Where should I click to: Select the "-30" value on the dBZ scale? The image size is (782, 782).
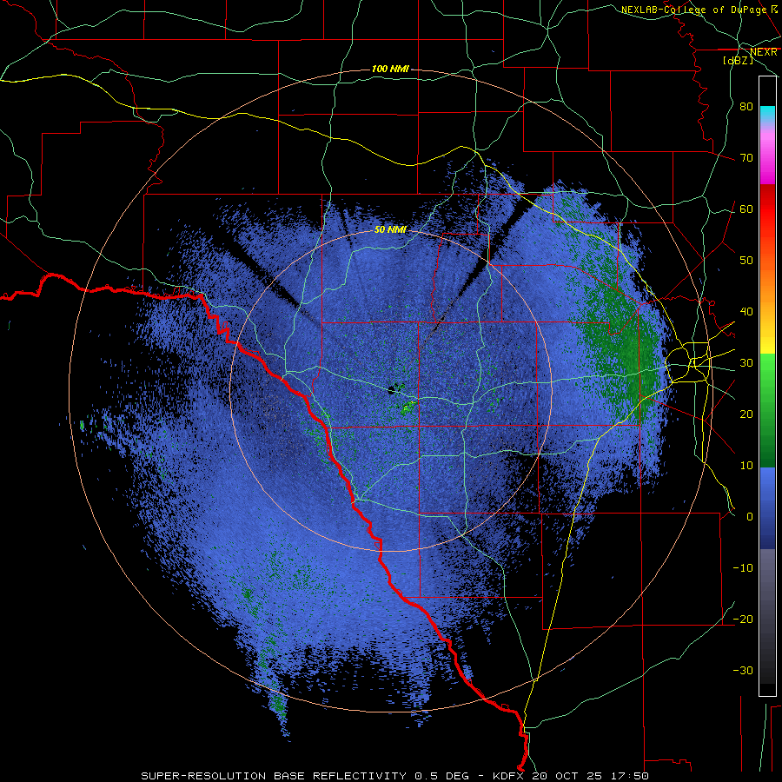(x=743, y=670)
